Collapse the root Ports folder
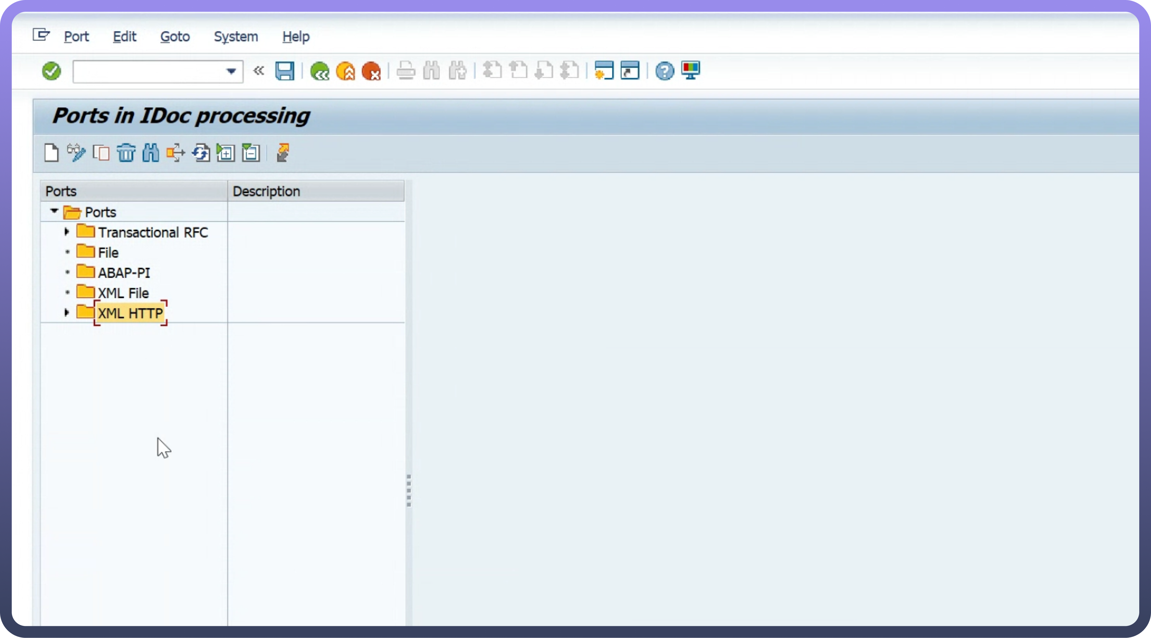 click(54, 211)
